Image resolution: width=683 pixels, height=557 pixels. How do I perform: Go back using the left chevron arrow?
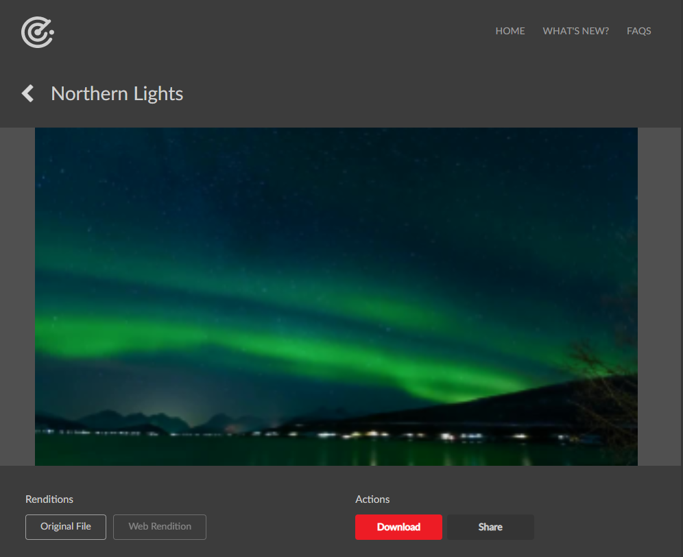click(x=28, y=93)
